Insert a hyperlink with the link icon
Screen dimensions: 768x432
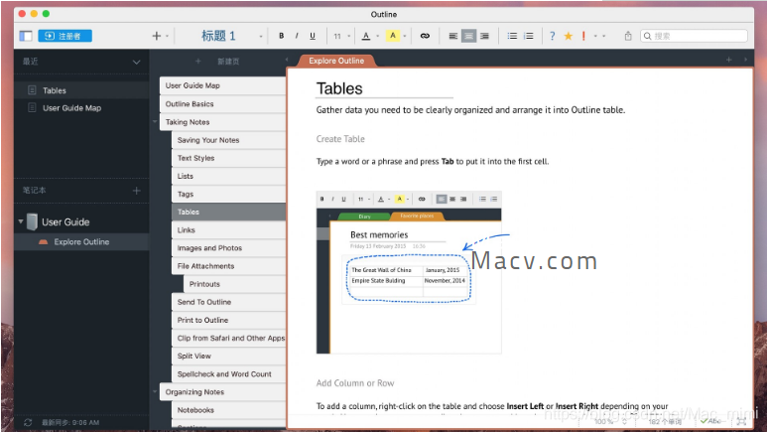click(425, 36)
